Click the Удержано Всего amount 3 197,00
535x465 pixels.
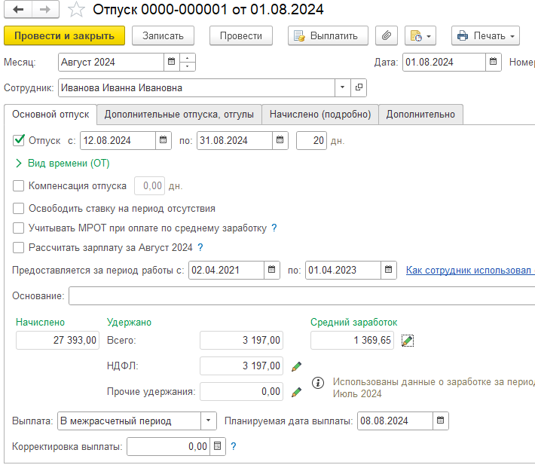coord(242,340)
